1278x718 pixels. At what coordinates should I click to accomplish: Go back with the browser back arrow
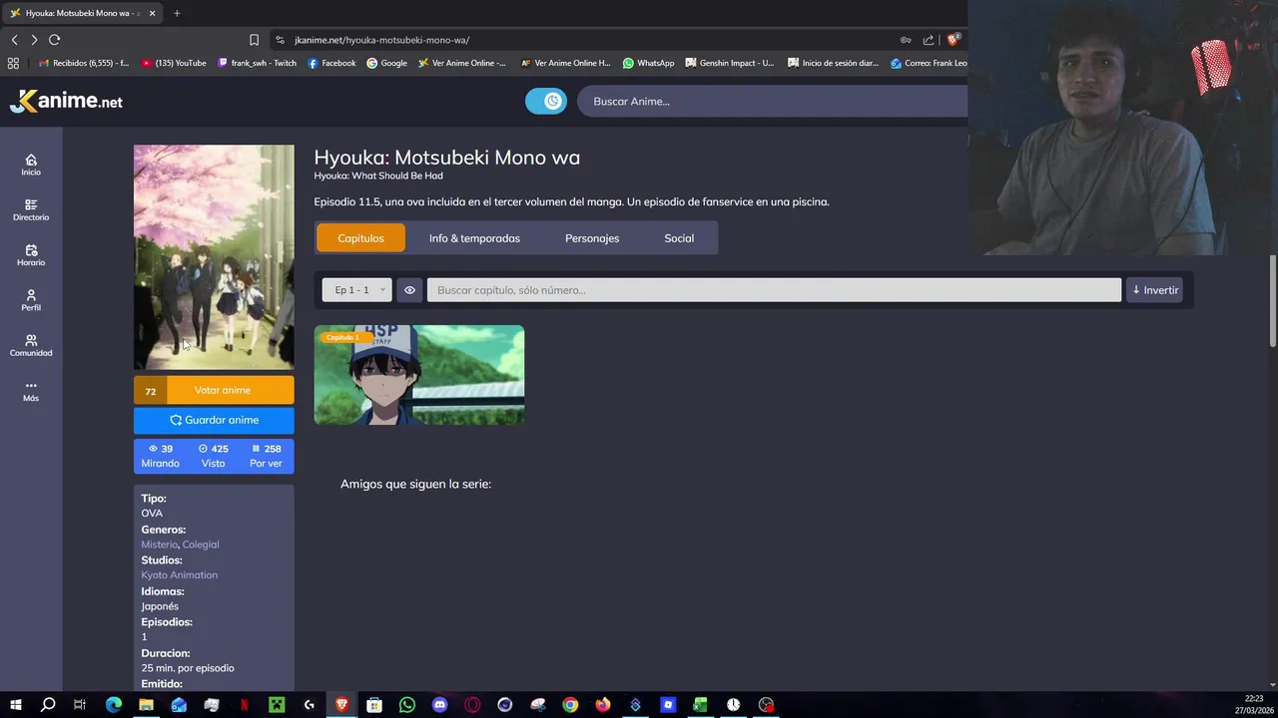point(14,40)
